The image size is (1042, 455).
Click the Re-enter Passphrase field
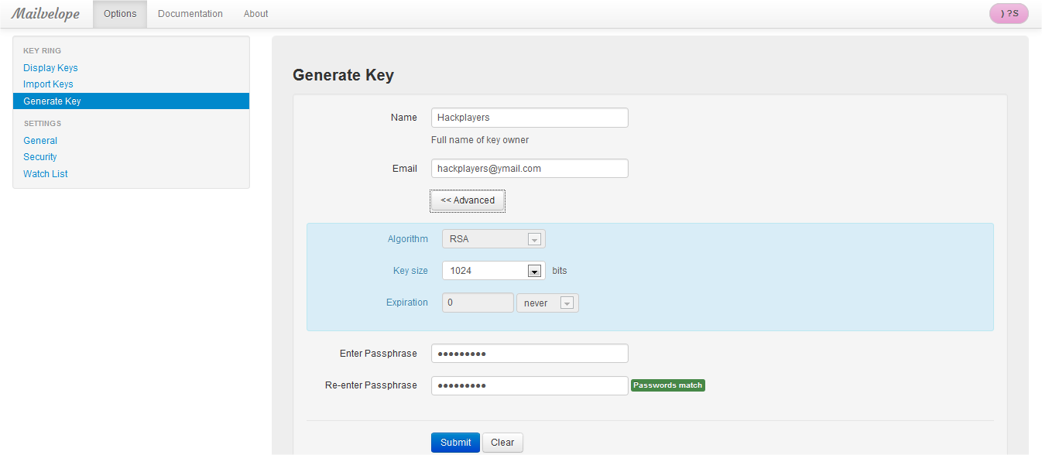click(530, 385)
